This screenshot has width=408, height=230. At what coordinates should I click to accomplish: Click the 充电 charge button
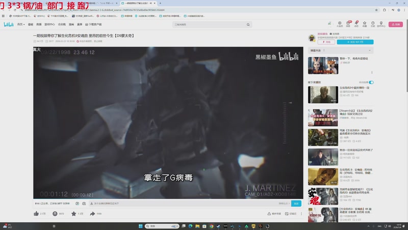coord(326,42)
